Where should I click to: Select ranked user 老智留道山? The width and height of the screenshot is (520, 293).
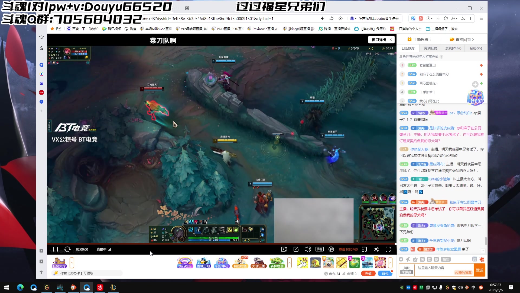click(x=428, y=65)
